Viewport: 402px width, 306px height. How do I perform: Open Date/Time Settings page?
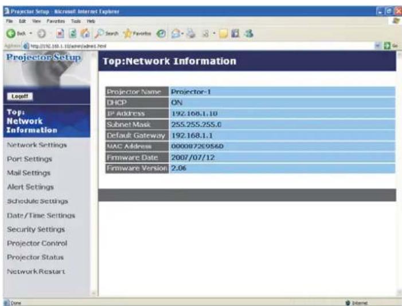[41, 215]
